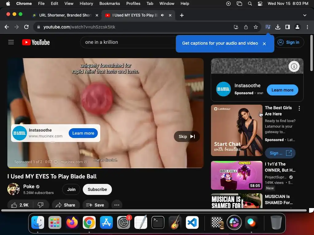Open GarageBand from the dock
The image size is (314, 235).
pyautogui.click(x=175, y=222)
